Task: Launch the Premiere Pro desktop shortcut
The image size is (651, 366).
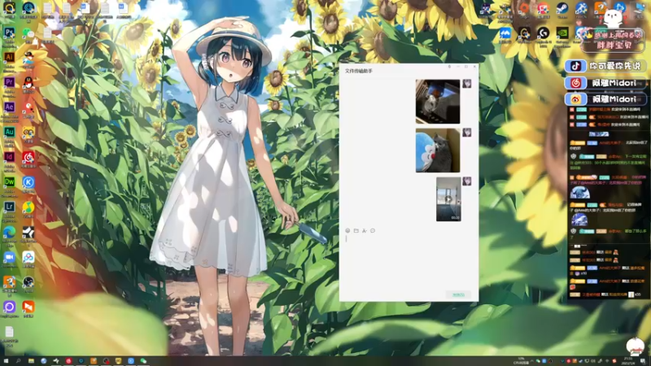Action: click(x=9, y=82)
